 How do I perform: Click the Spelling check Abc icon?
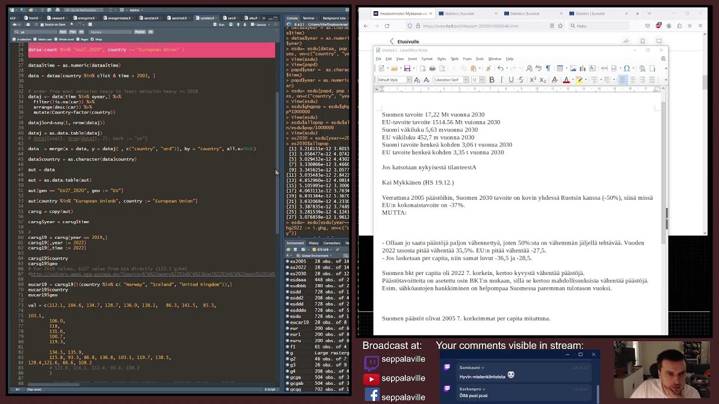538,68
